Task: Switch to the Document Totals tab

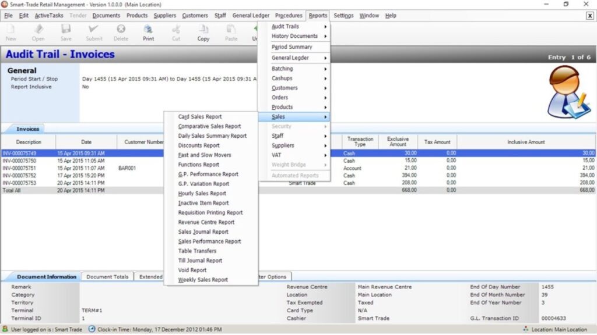Action: pos(107,276)
